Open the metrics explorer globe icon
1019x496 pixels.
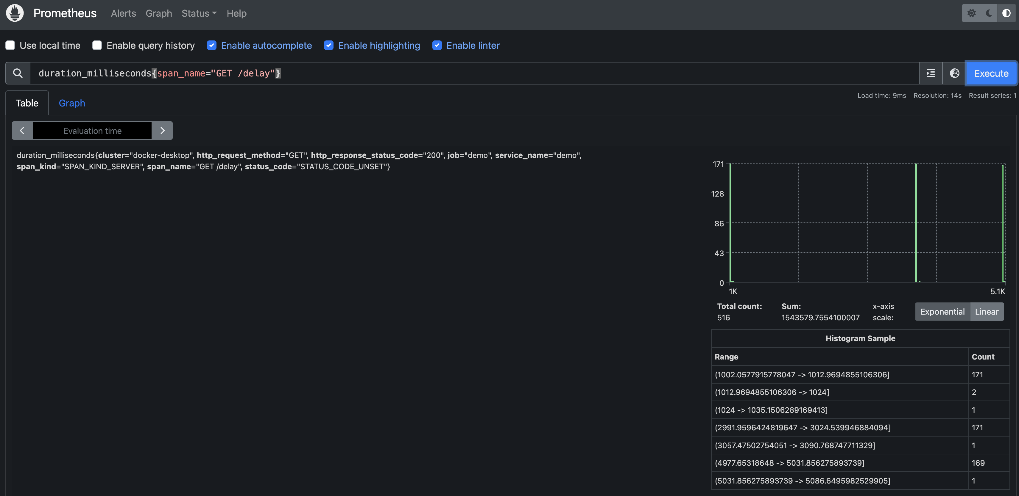pos(954,73)
